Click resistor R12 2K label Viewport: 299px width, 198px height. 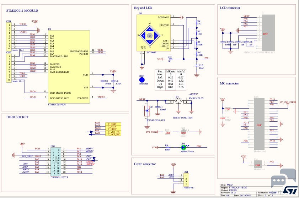click(x=169, y=59)
